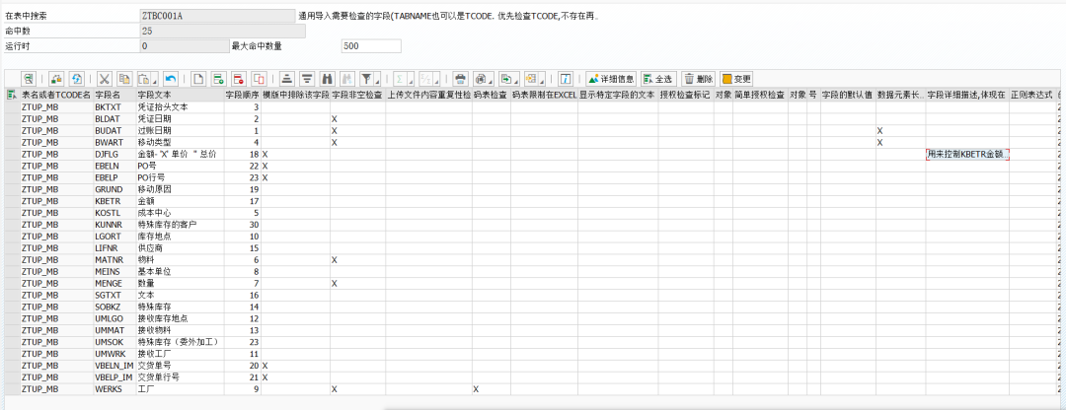Click the 字段名 column header
This screenshot has height=410, width=1066.
click(114, 96)
